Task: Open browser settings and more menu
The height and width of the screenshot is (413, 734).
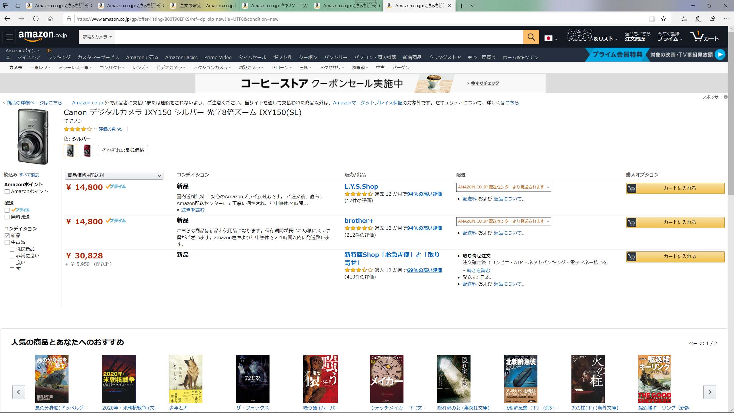Action: (727, 19)
